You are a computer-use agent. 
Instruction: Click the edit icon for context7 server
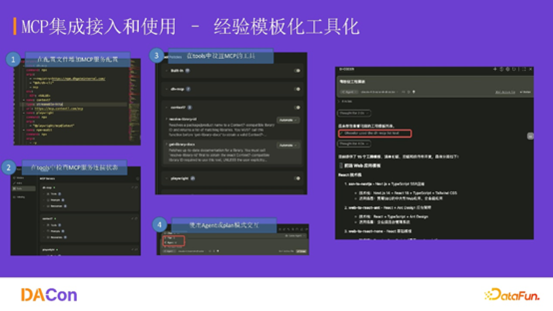click(132, 219)
